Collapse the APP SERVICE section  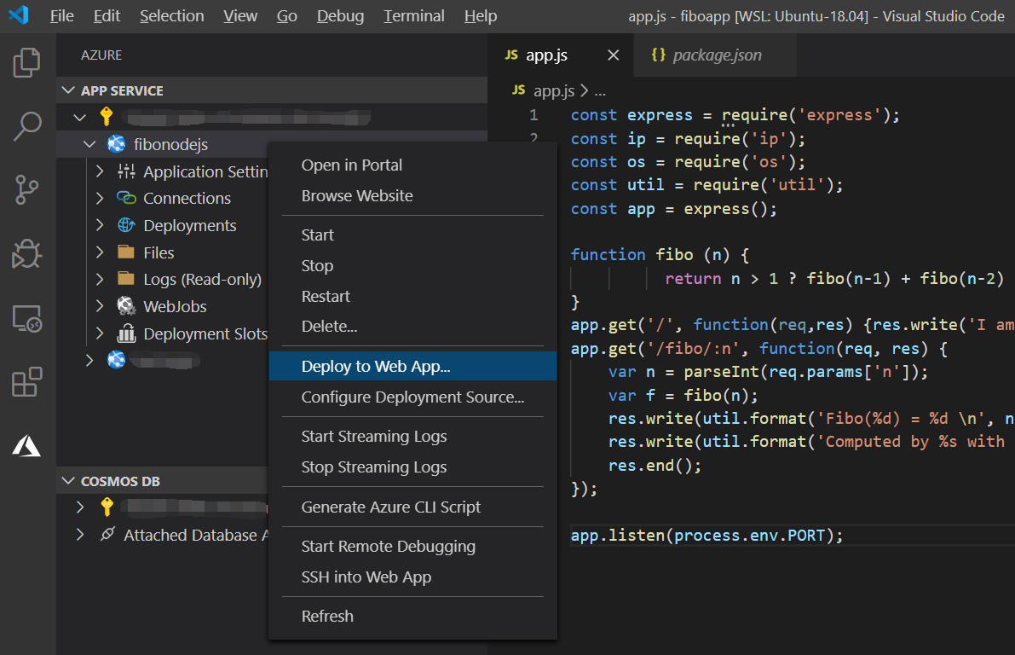pos(68,90)
